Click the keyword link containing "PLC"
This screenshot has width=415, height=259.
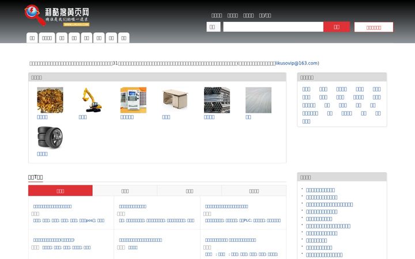pyautogui.click(x=246, y=220)
